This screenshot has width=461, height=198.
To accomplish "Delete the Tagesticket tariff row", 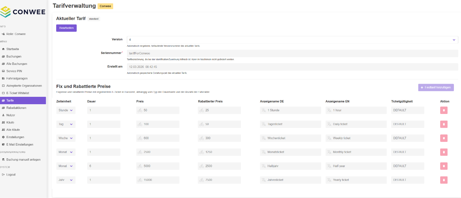I will coord(444,124).
